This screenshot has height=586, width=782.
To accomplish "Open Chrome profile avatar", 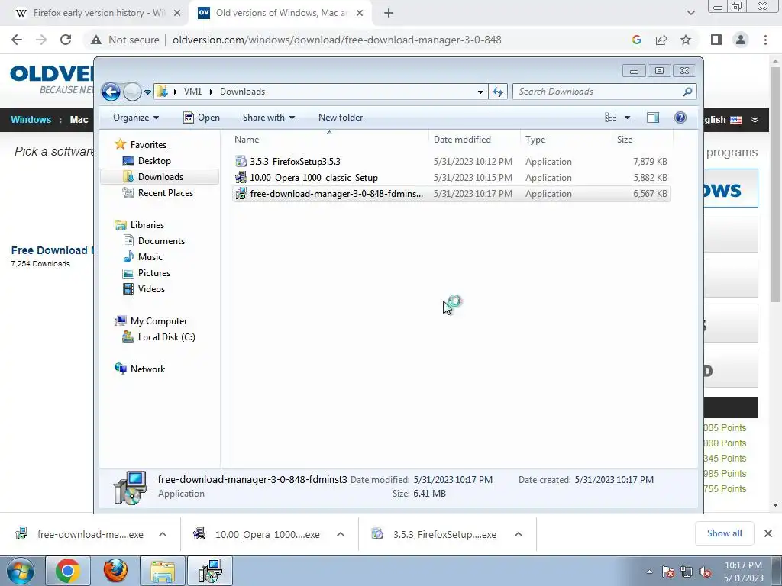I will pyautogui.click(x=741, y=40).
